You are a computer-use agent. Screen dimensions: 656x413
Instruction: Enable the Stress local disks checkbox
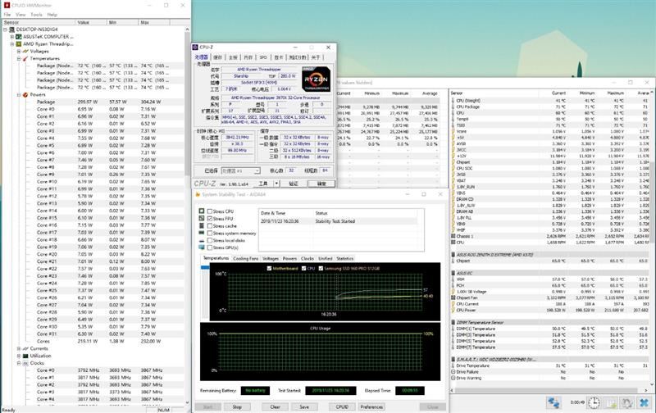click(x=210, y=240)
